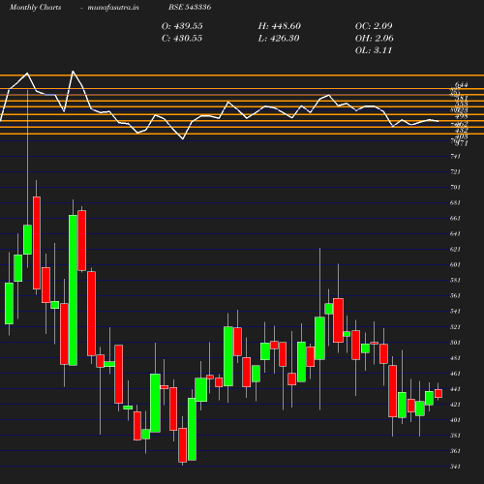The image size is (484, 484).
Task: Click the 621 price axis label
Action: click(x=455, y=250)
